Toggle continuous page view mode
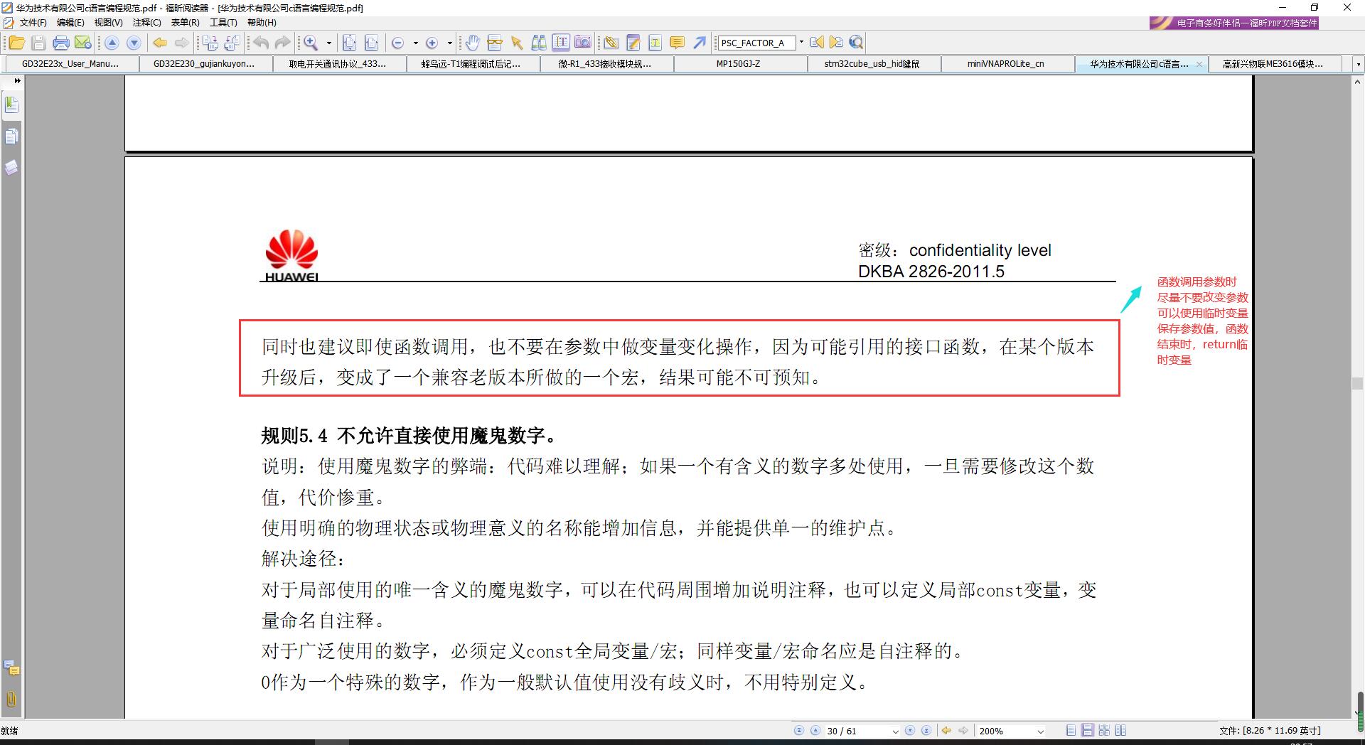 pos(1086,730)
